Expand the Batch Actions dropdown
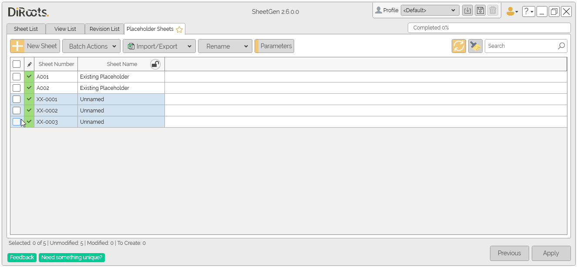Screen dimensions: 577x267 click(91, 46)
